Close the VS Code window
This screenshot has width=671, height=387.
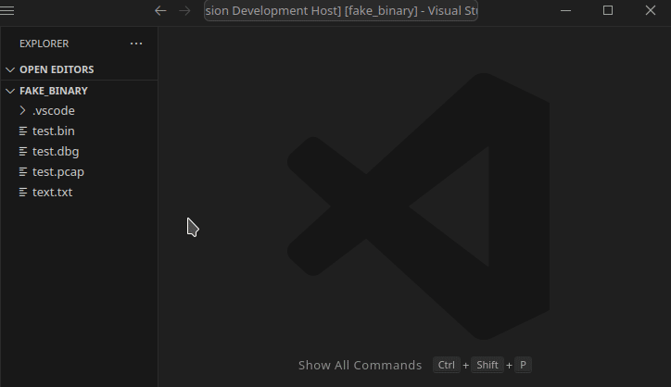(x=651, y=10)
